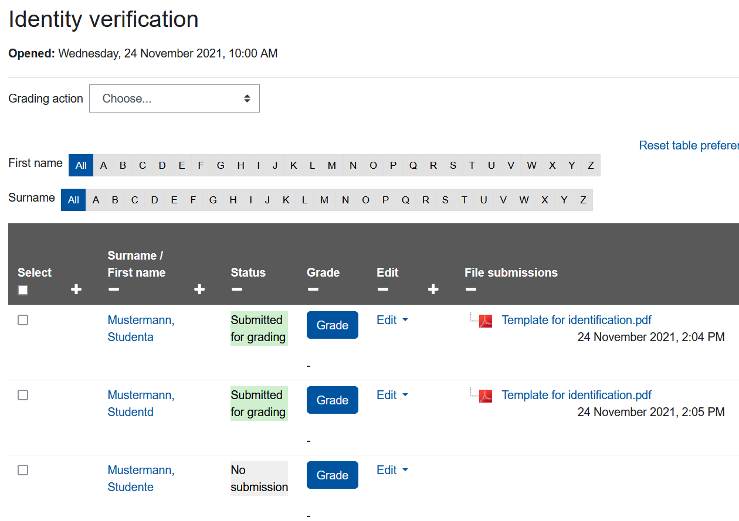Screen dimensions: 739x521
Task: Collapse the Grade column using minus icon
Action: pyautogui.click(x=313, y=290)
